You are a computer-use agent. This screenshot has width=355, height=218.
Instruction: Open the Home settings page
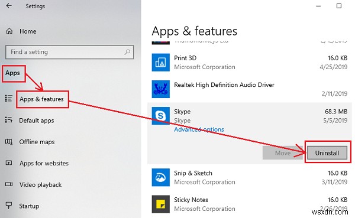(x=28, y=31)
